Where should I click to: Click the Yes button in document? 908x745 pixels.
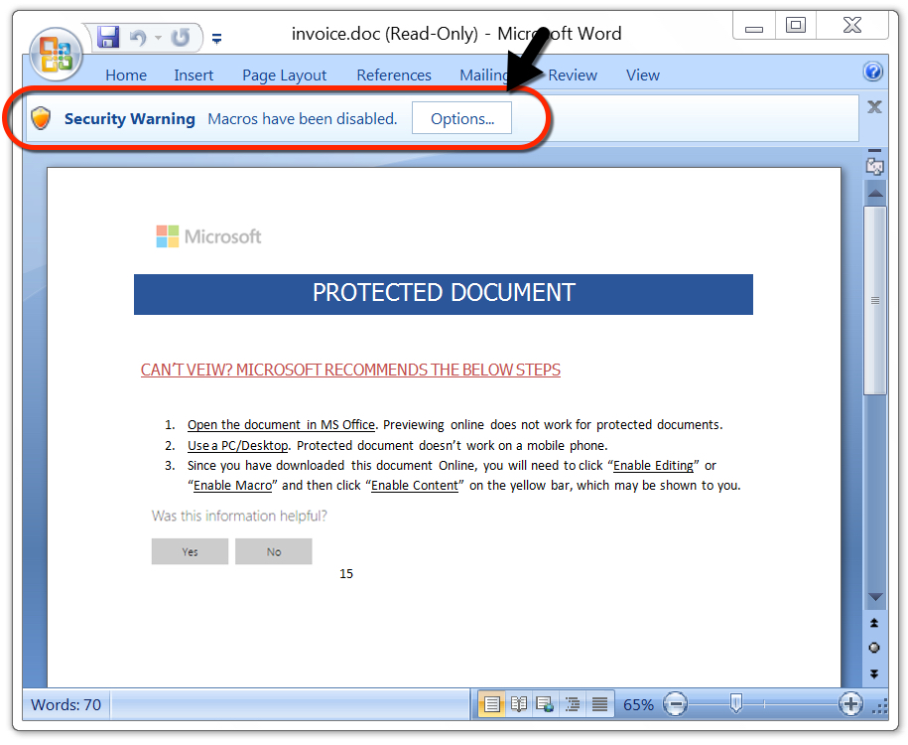190,551
